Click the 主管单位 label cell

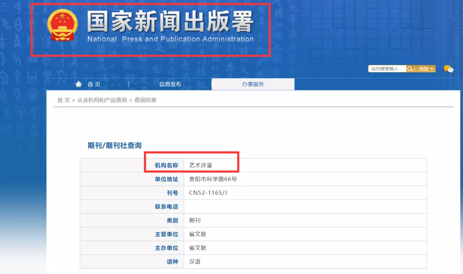pyautogui.click(x=132, y=234)
